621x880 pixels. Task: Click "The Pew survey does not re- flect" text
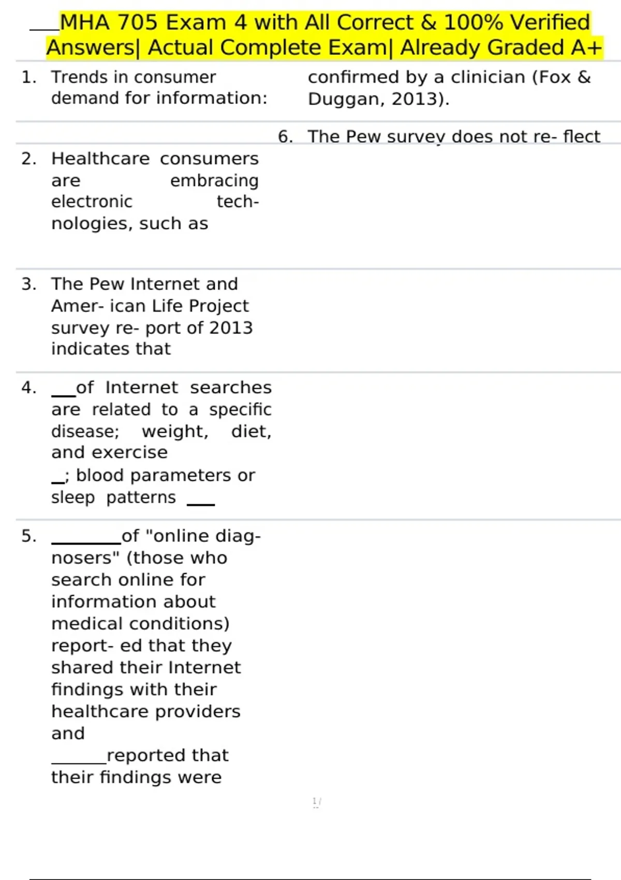pyautogui.click(x=453, y=137)
